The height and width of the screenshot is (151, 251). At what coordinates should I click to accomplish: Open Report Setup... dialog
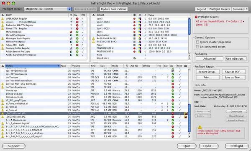208,72
